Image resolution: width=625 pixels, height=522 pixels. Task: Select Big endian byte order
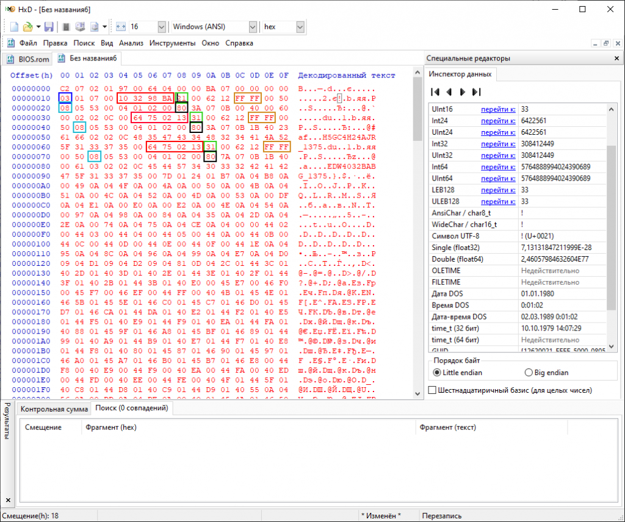pos(546,373)
